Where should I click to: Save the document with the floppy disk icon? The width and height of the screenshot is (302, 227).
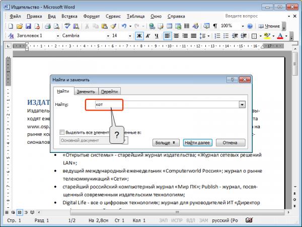coord(28,26)
